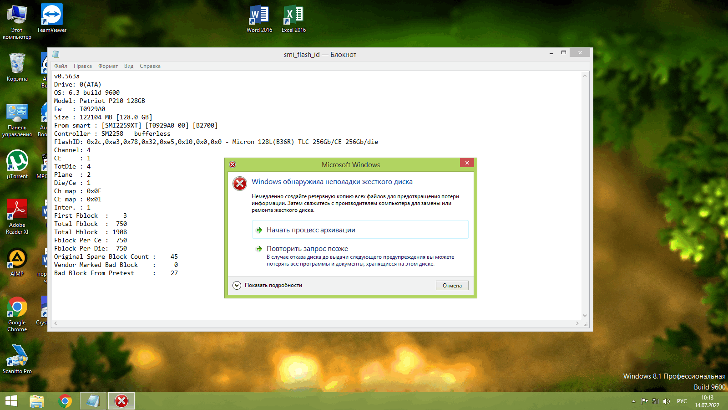Click the Отмена button in the dialog
The height and width of the screenshot is (410, 728).
pyautogui.click(x=452, y=286)
